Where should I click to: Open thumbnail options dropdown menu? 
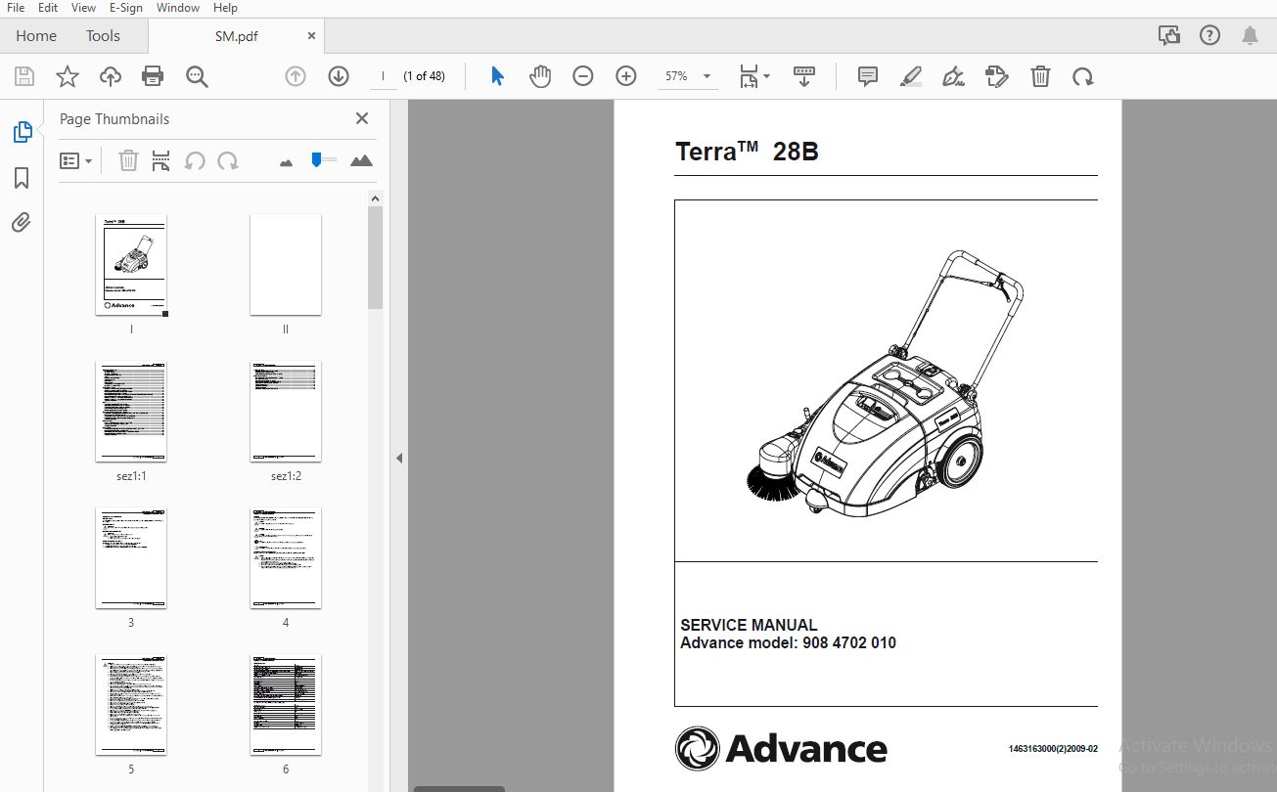coord(76,160)
